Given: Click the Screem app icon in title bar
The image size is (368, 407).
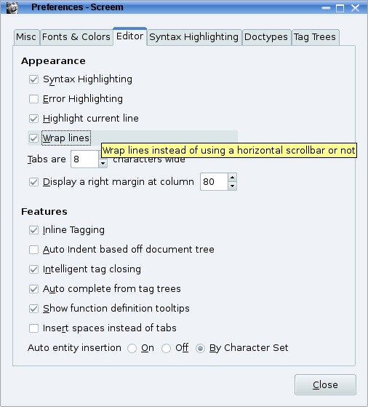Looking at the screenshot, I should tap(12, 7).
